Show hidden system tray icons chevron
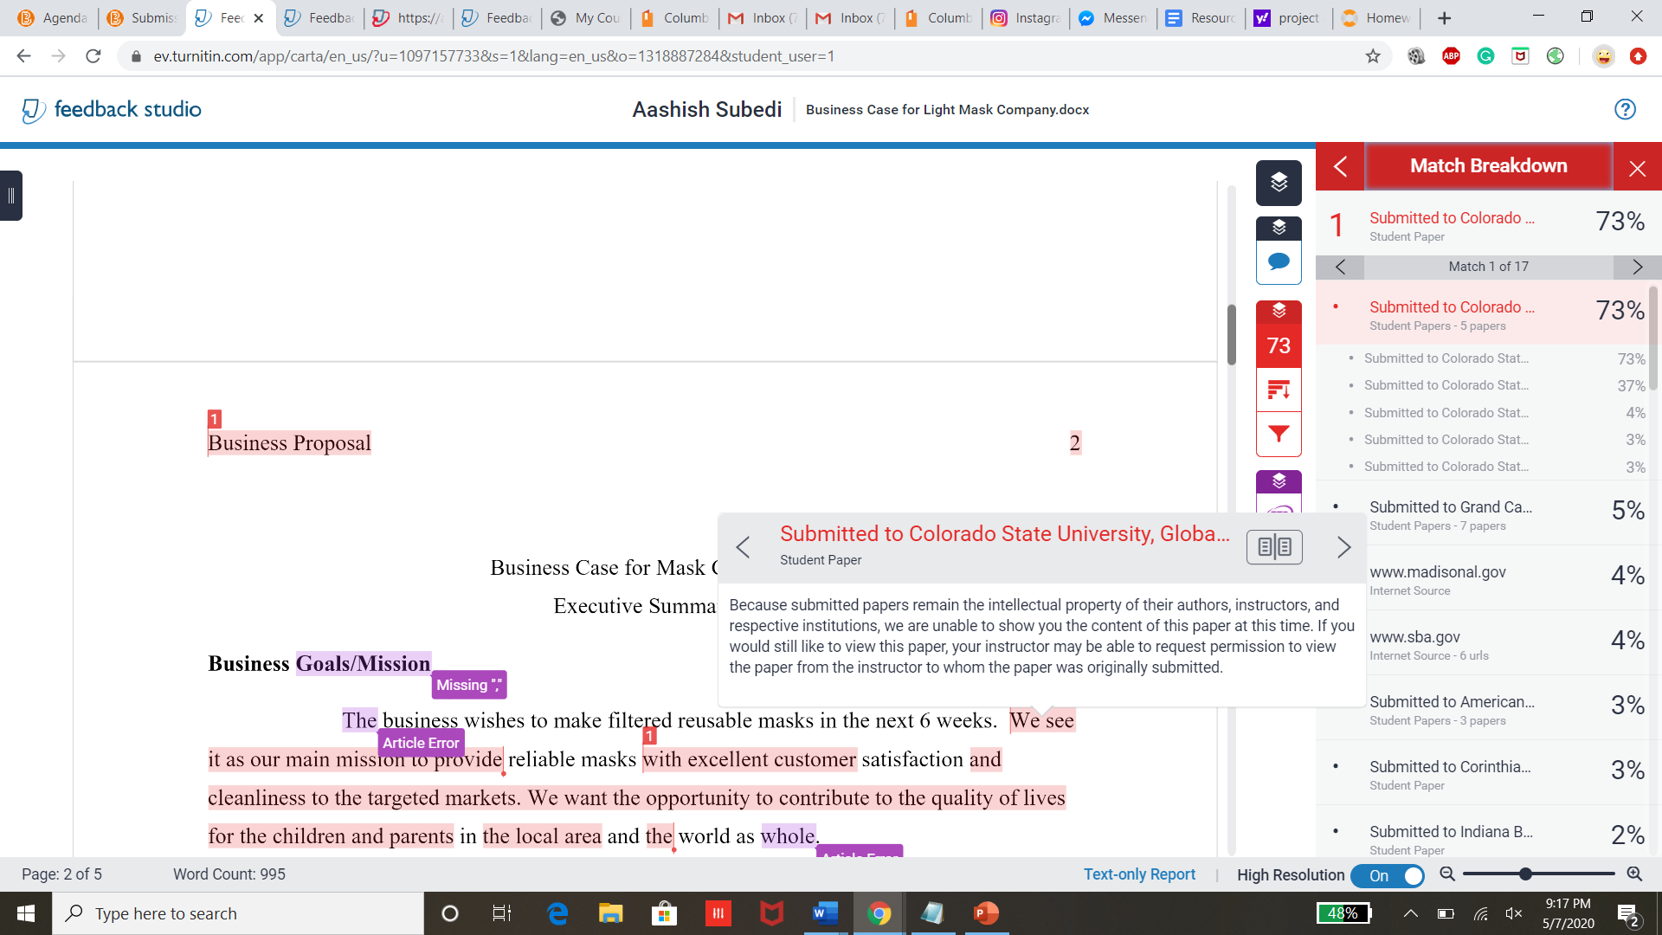Image resolution: width=1662 pixels, height=935 pixels. pyautogui.click(x=1410, y=913)
